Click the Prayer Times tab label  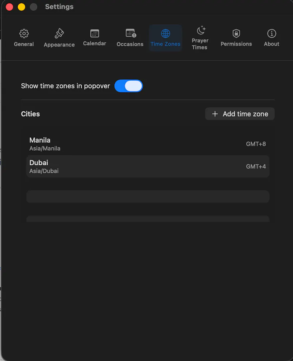pos(200,44)
